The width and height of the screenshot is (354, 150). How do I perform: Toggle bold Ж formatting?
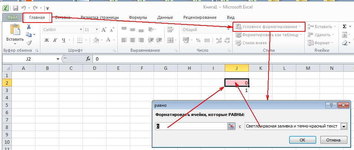pos(47,40)
